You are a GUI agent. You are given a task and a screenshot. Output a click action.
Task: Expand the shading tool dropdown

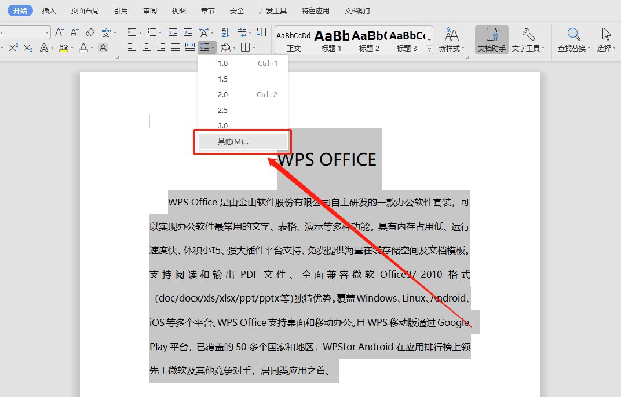point(234,47)
